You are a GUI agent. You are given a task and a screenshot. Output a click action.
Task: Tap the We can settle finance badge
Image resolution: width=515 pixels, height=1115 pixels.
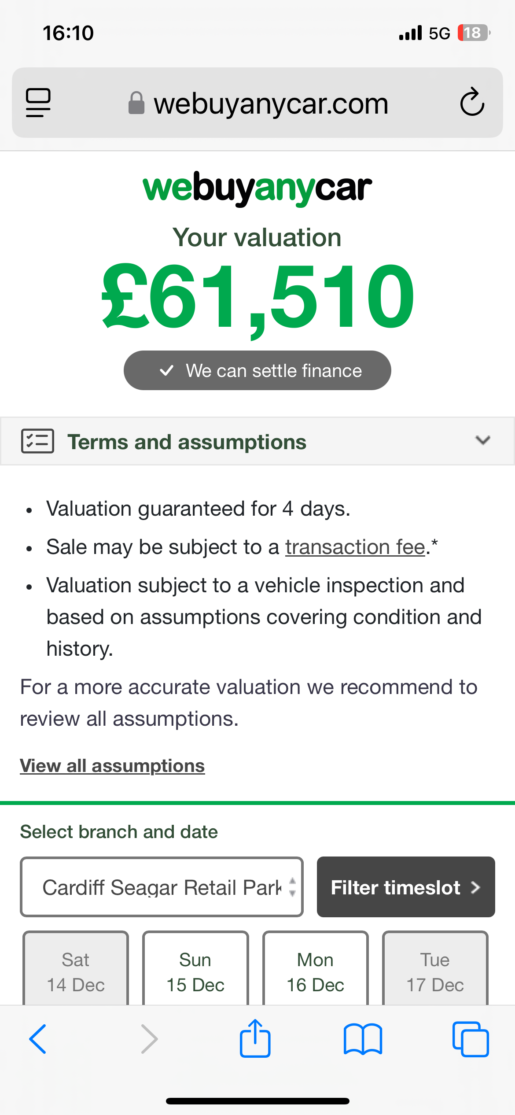[x=257, y=370]
